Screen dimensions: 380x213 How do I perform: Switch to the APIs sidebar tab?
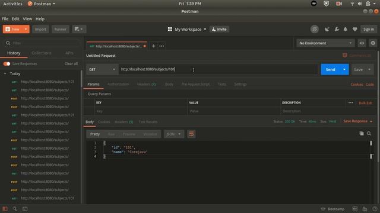point(69,53)
